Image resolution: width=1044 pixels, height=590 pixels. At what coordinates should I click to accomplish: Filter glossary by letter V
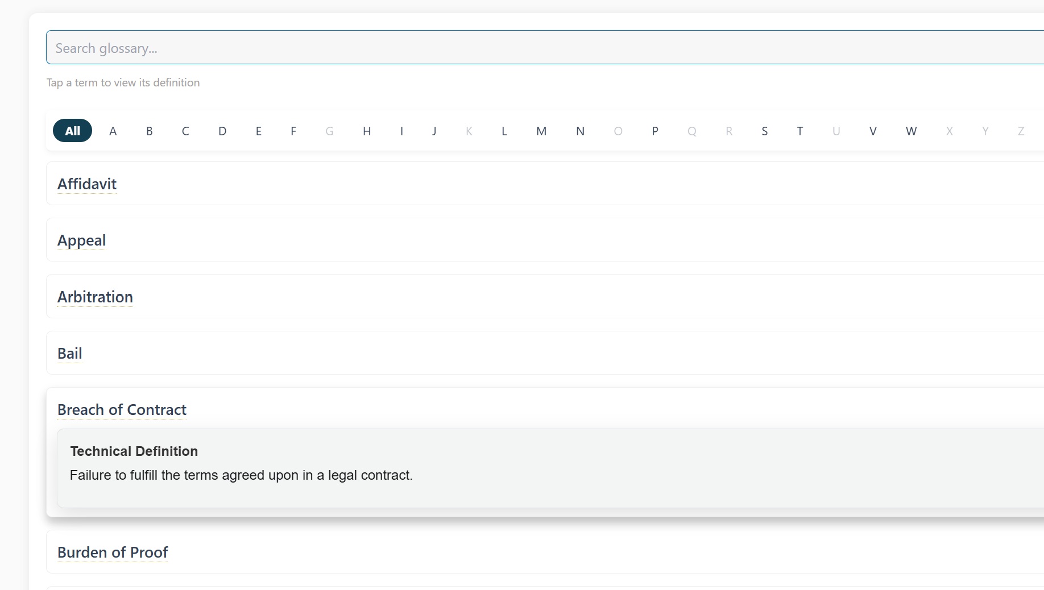[873, 131]
